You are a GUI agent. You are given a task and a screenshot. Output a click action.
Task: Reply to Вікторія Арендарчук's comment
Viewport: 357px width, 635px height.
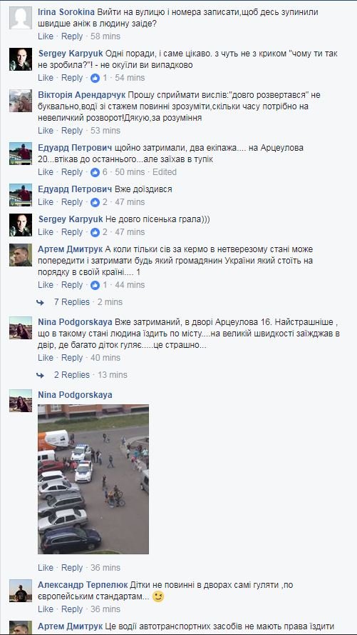click(72, 131)
